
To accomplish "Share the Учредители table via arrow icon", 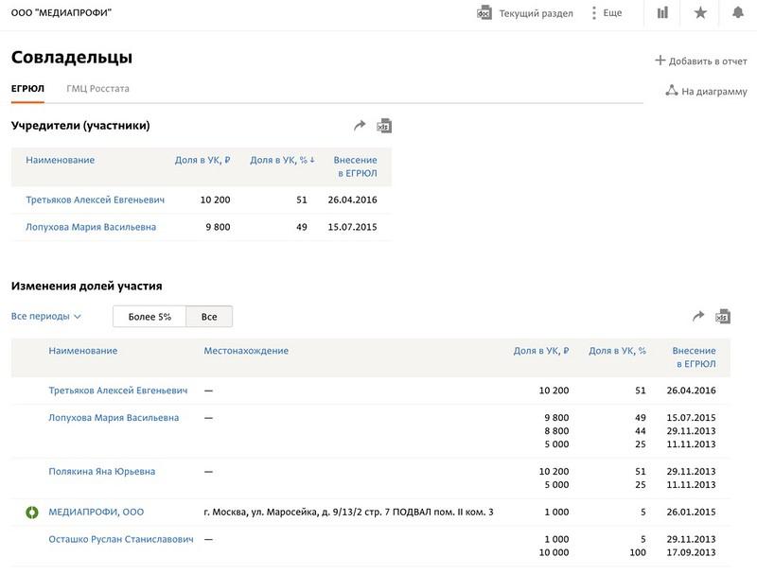I will tap(360, 126).
